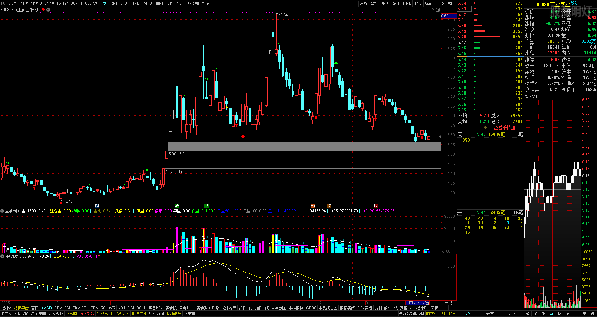Click the diamond marker icon above the chart

pos(432,10)
